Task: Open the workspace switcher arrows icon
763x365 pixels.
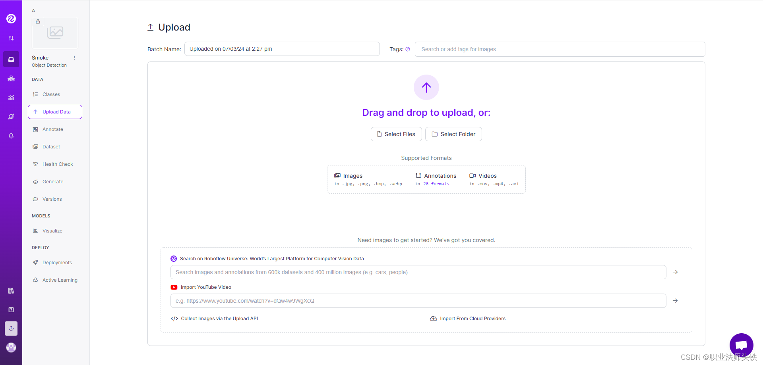Action: point(11,38)
